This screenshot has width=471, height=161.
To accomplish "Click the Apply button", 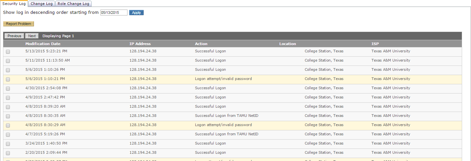I will coord(136,13).
